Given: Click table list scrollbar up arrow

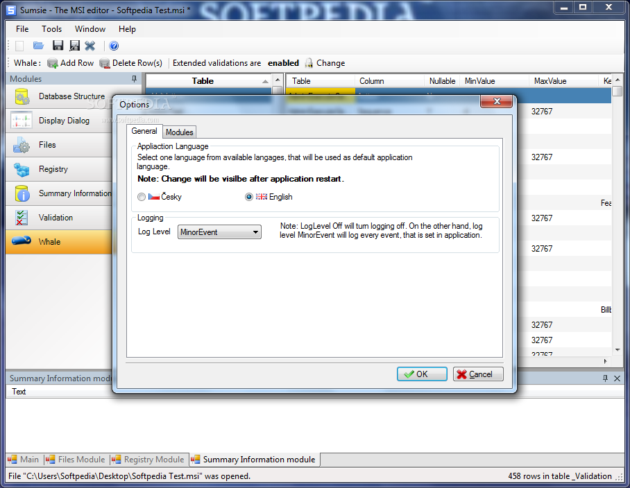Looking at the screenshot, I should (278, 80).
